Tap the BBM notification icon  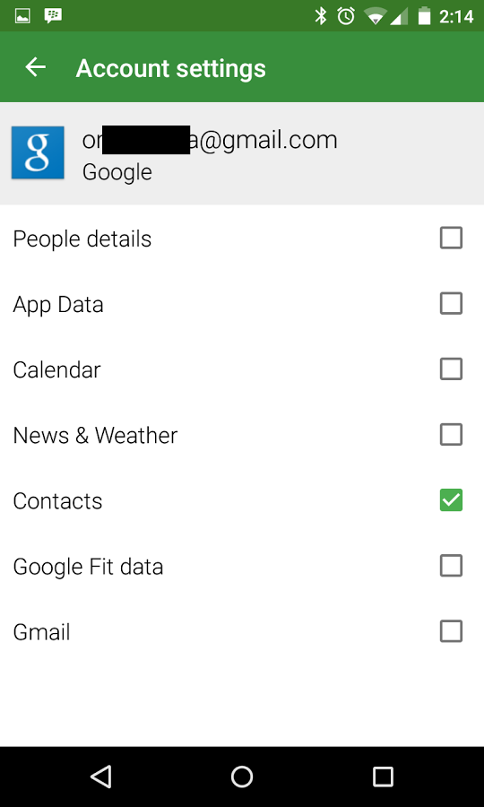click(x=53, y=16)
